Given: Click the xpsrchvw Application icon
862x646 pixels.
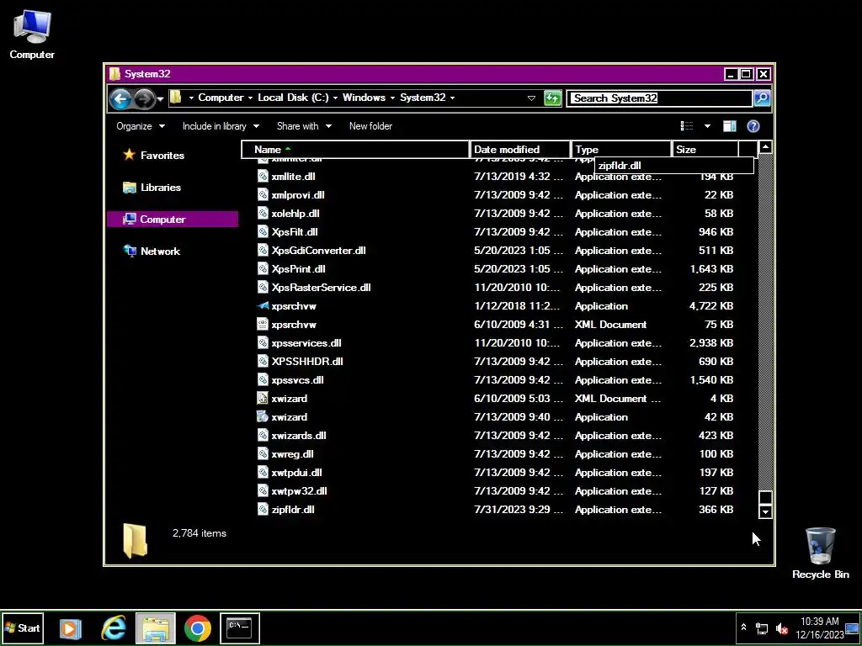Looking at the screenshot, I should coord(263,306).
